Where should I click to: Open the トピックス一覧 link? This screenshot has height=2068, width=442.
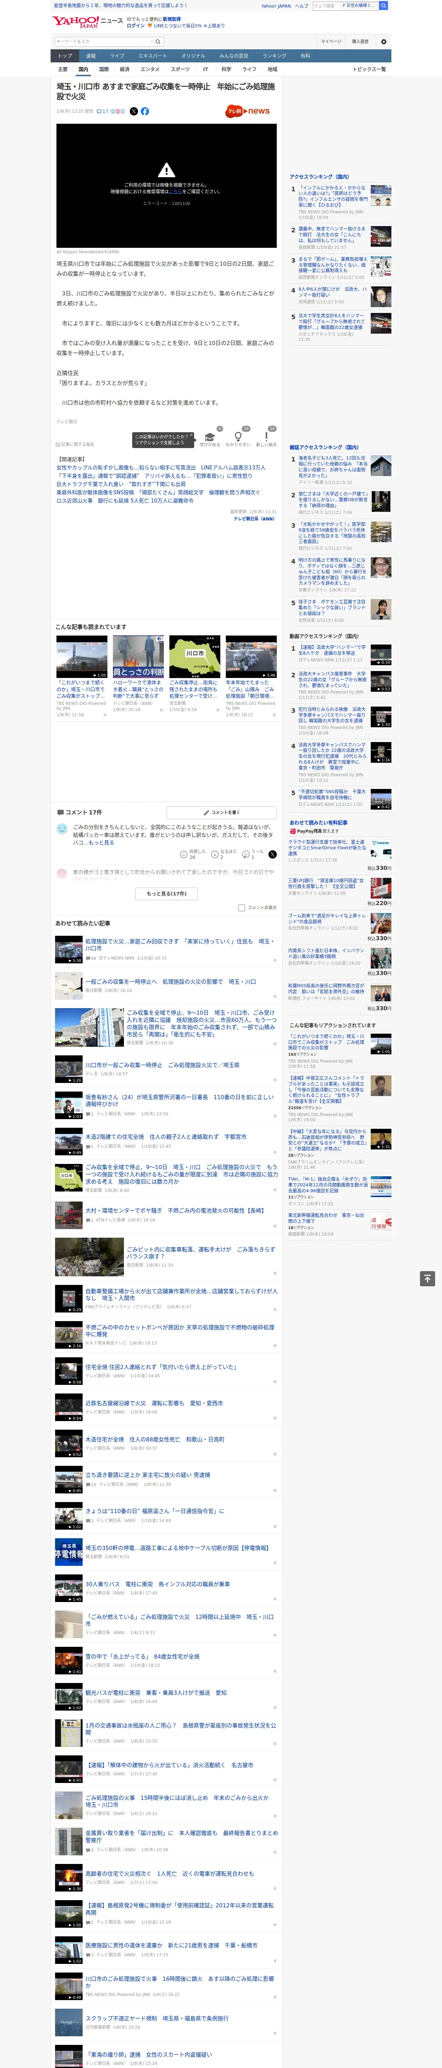tap(369, 69)
